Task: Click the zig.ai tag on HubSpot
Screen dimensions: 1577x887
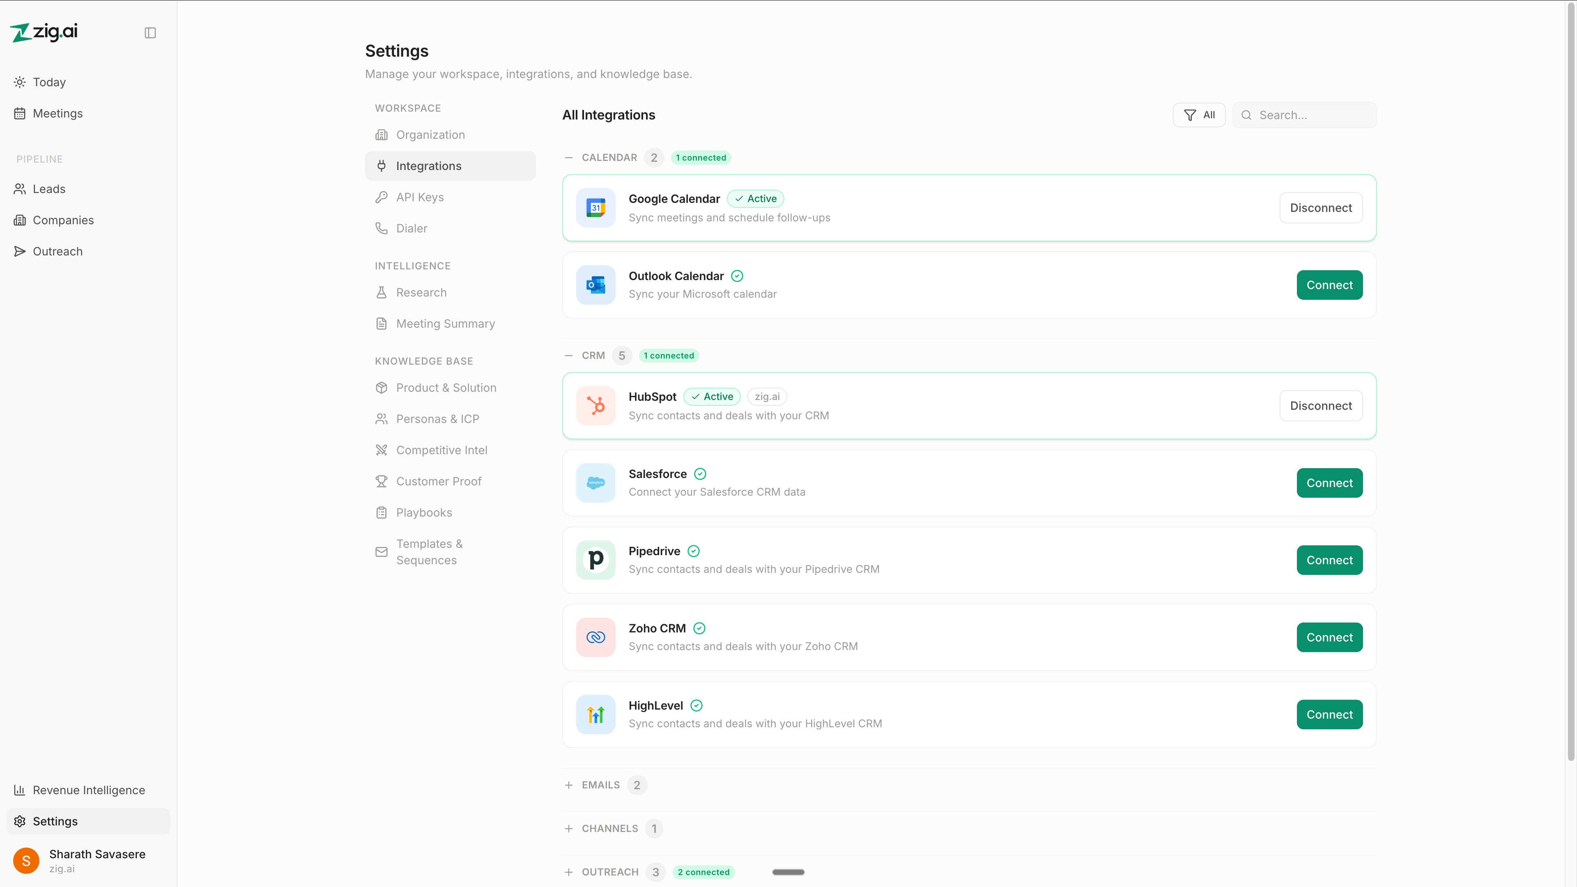Action: (x=767, y=397)
